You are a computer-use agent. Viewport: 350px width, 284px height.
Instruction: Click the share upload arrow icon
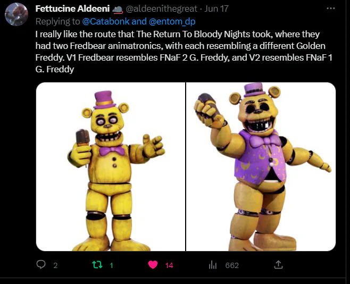pyautogui.click(x=278, y=264)
